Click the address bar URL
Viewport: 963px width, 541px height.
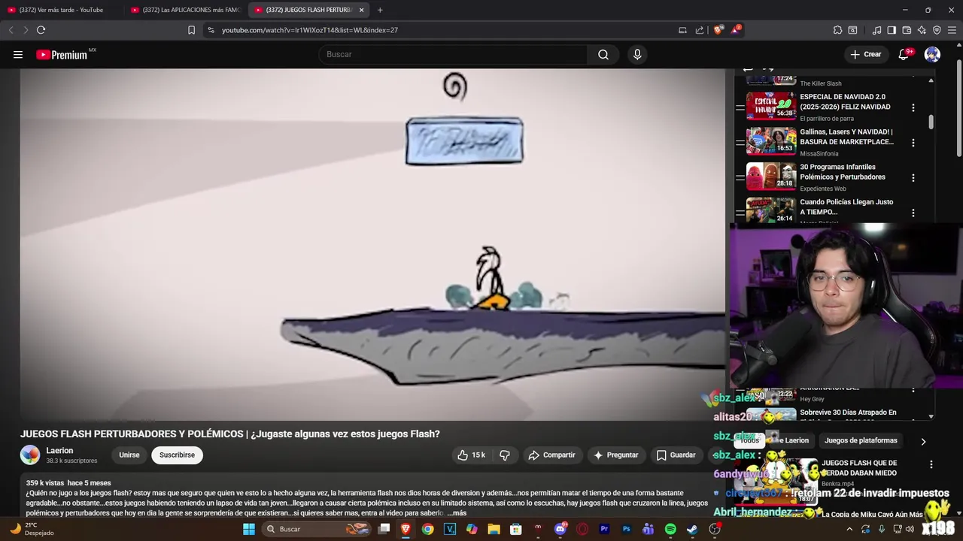[309, 30]
